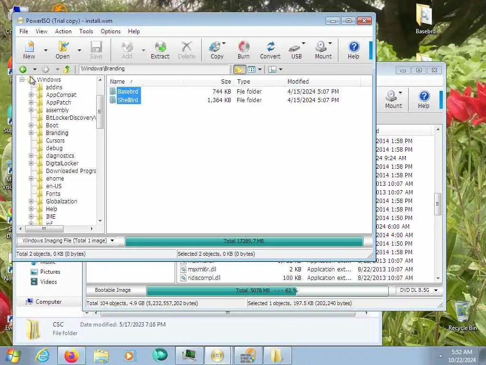Click the New toolbar icon
This screenshot has width=486, height=365.
[29, 49]
